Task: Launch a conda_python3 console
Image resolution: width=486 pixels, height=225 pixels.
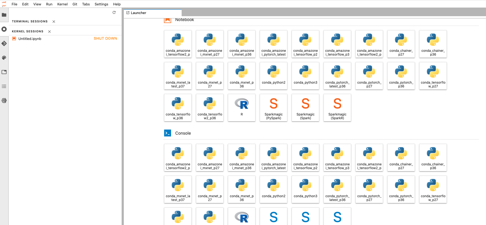Action: point(305,189)
